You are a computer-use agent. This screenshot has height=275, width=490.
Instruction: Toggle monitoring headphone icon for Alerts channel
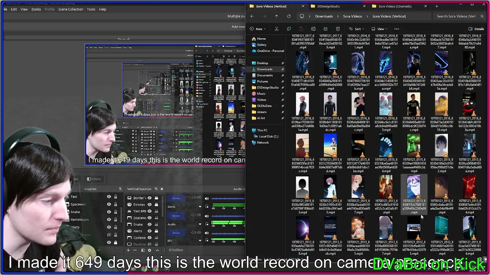coord(207,207)
